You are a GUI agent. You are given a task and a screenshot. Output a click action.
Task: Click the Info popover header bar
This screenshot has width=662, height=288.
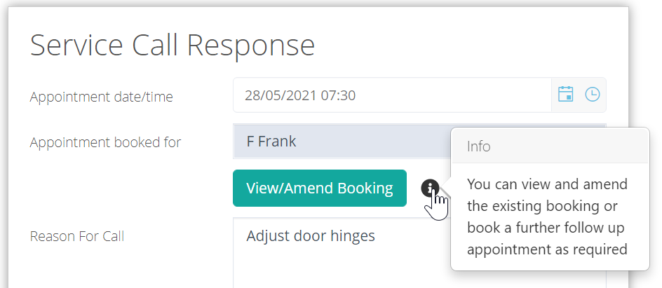point(549,146)
